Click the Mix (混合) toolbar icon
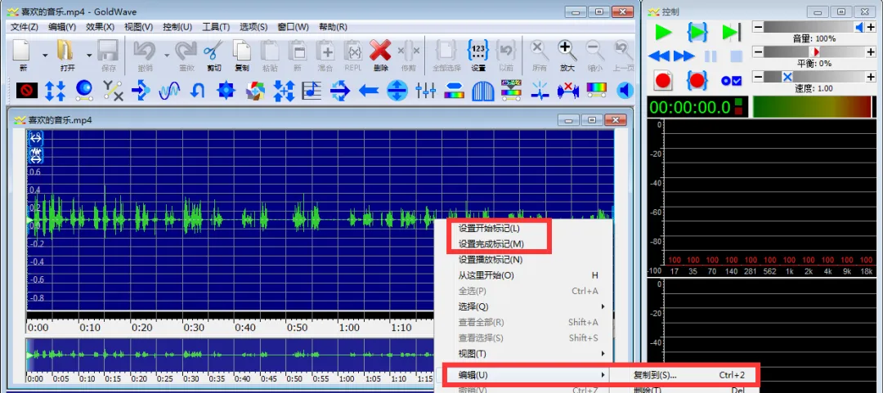The image size is (883, 393). [325, 51]
